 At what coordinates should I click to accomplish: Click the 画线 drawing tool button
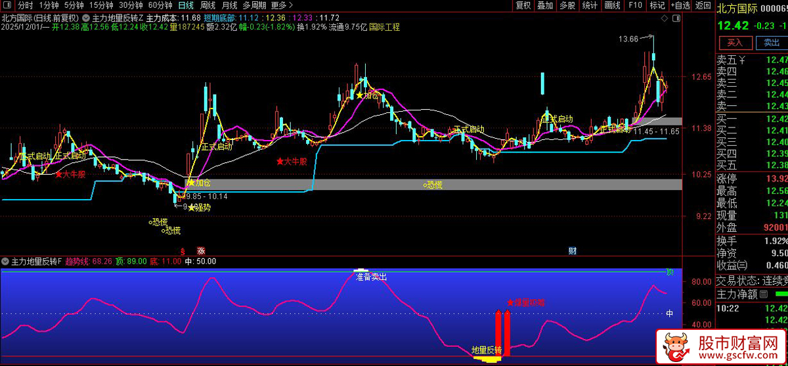pyautogui.click(x=612, y=5)
